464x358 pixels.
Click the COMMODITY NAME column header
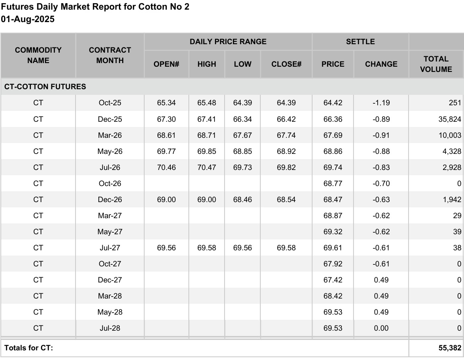click(38, 55)
